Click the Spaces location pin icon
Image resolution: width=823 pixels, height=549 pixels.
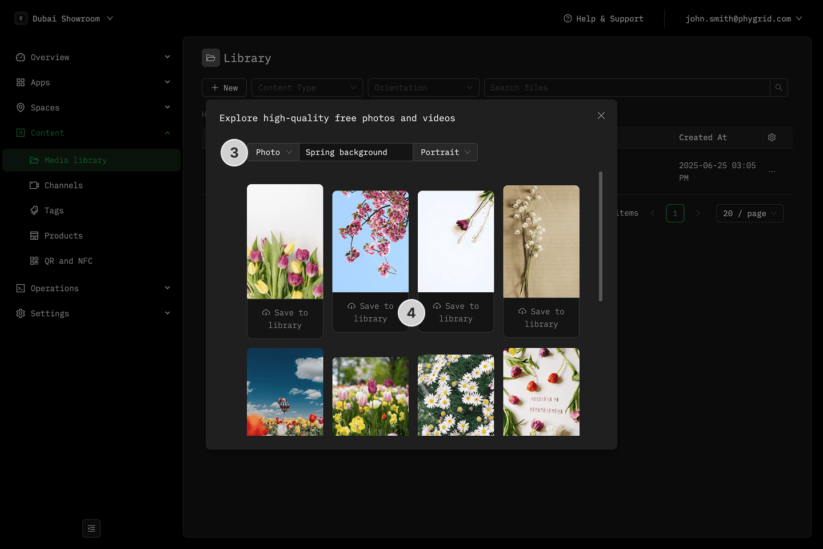point(21,108)
